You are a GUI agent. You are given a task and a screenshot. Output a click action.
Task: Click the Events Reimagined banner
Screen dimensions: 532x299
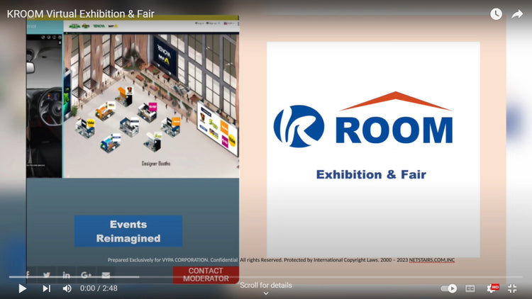click(128, 231)
